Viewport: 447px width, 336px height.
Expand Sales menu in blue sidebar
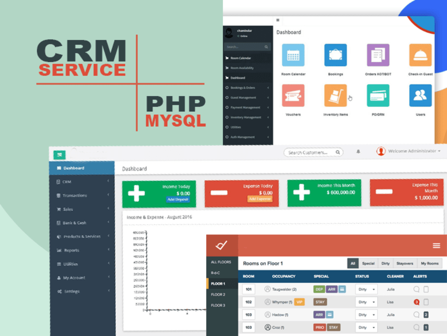[82, 209]
